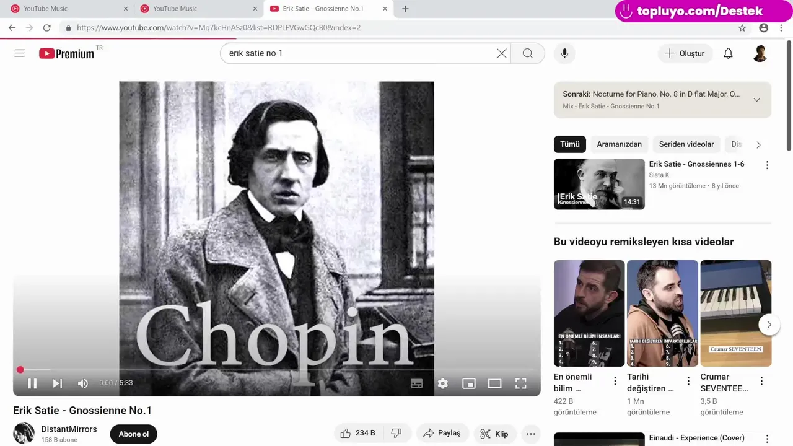
Task: Open notifications bell
Action: click(729, 53)
